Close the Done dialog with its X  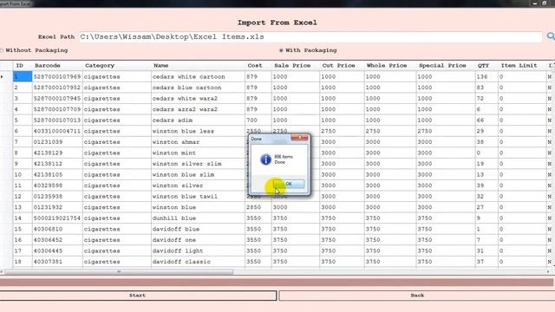point(299,138)
